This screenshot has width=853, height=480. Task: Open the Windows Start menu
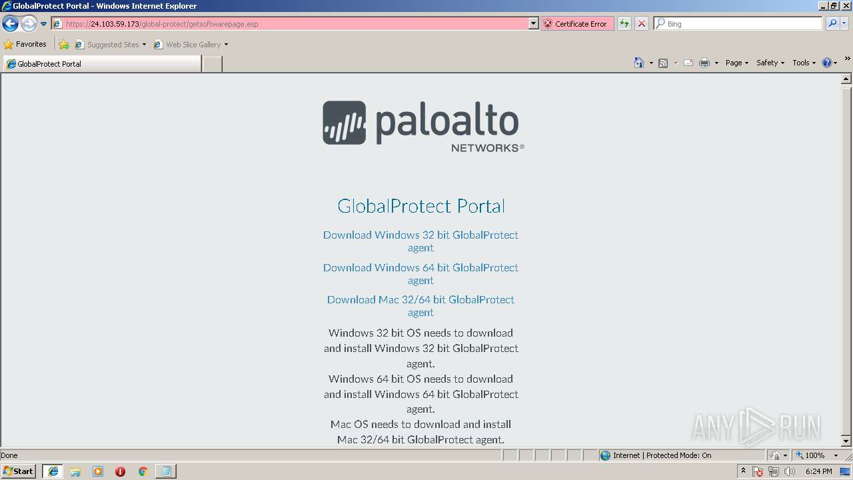(x=19, y=471)
